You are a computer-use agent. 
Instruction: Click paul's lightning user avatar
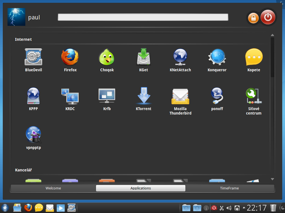[x=16, y=17]
